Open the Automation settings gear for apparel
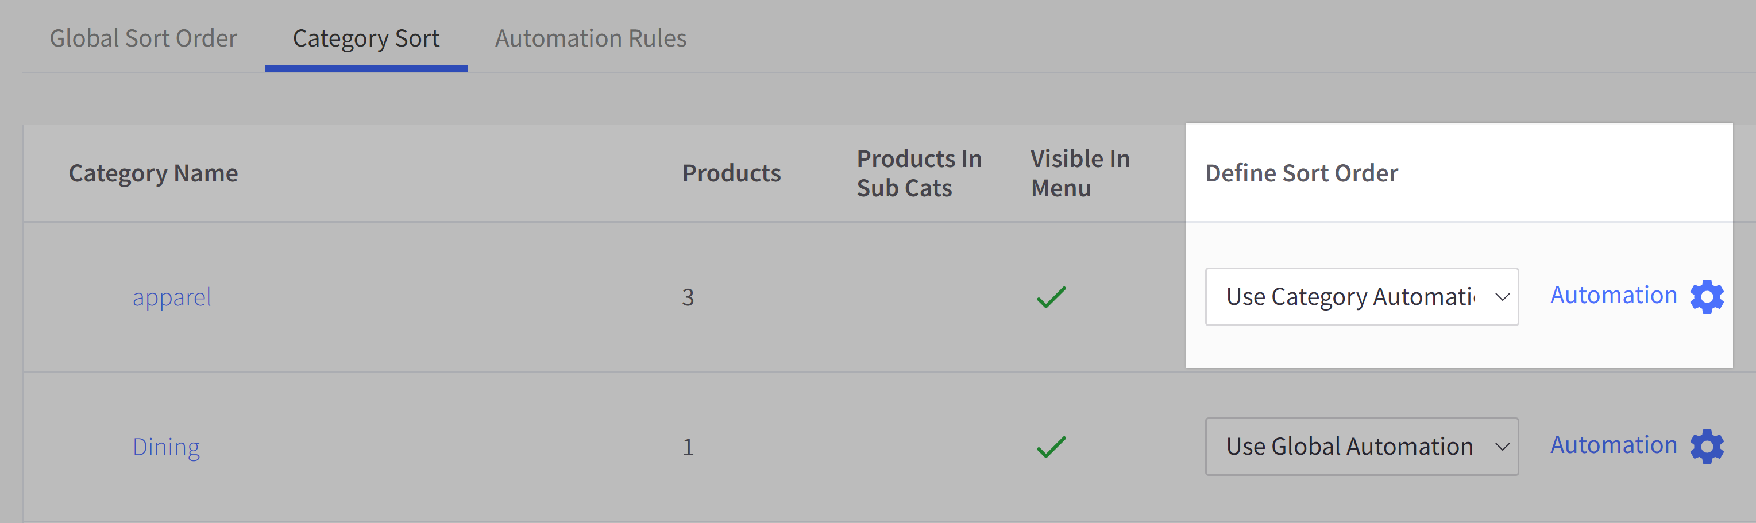The height and width of the screenshot is (523, 1756). (x=1707, y=296)
